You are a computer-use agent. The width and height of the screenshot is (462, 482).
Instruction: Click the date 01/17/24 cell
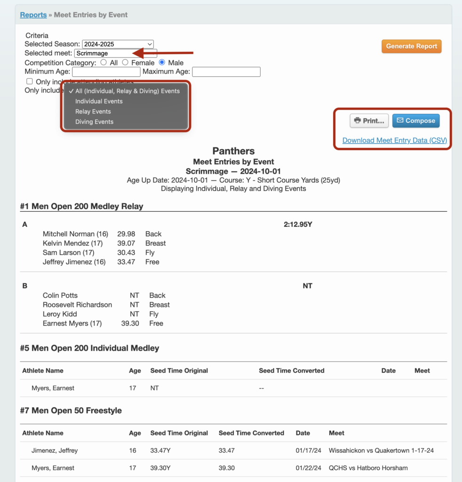click(309, 450)
